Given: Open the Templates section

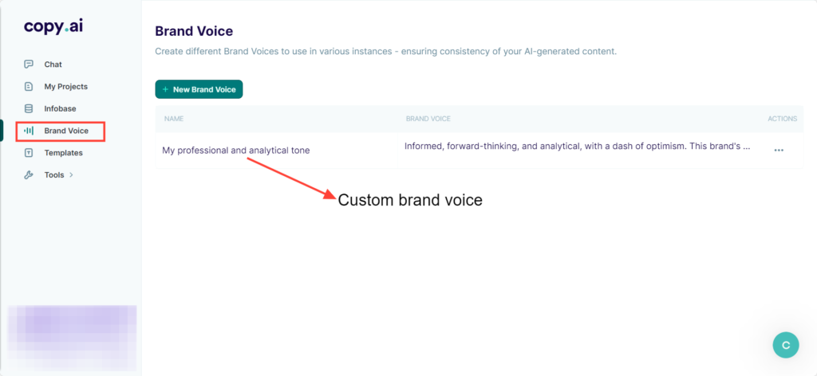Looking at the screenshot, I should click(64, 153).
